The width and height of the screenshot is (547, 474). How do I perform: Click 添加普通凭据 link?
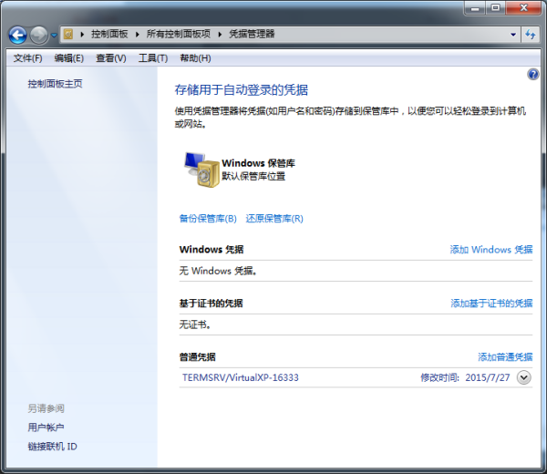(x=505, y=357)
